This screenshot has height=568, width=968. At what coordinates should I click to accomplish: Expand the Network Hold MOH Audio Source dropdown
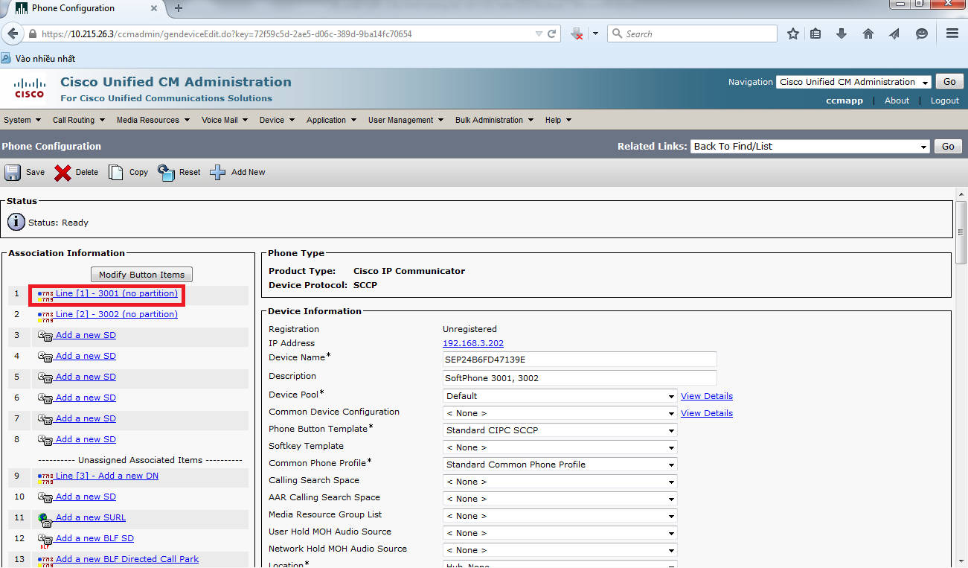point(560,550)
